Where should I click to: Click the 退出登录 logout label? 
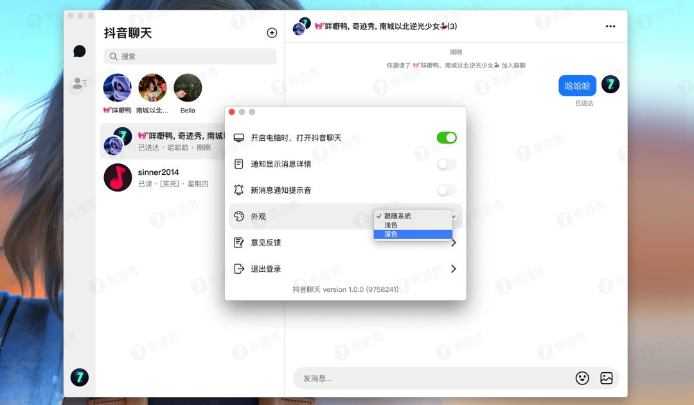pos(266,269)
